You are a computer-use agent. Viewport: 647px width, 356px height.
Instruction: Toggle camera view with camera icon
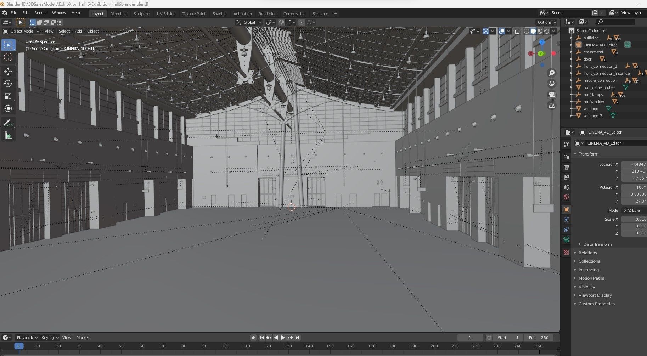(552, 95)
